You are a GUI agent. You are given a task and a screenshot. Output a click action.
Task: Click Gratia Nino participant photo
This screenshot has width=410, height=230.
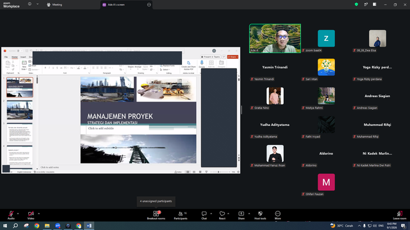coord(275,96)
